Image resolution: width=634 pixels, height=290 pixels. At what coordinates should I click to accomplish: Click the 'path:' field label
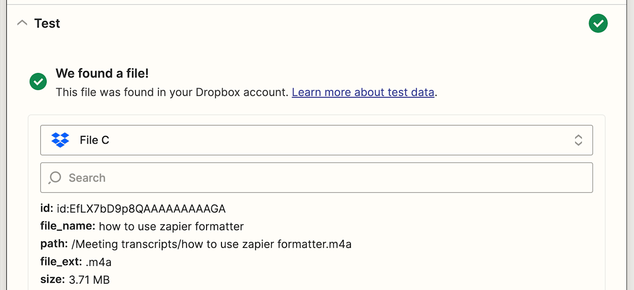pyautogui.click(x=54, y=244)
